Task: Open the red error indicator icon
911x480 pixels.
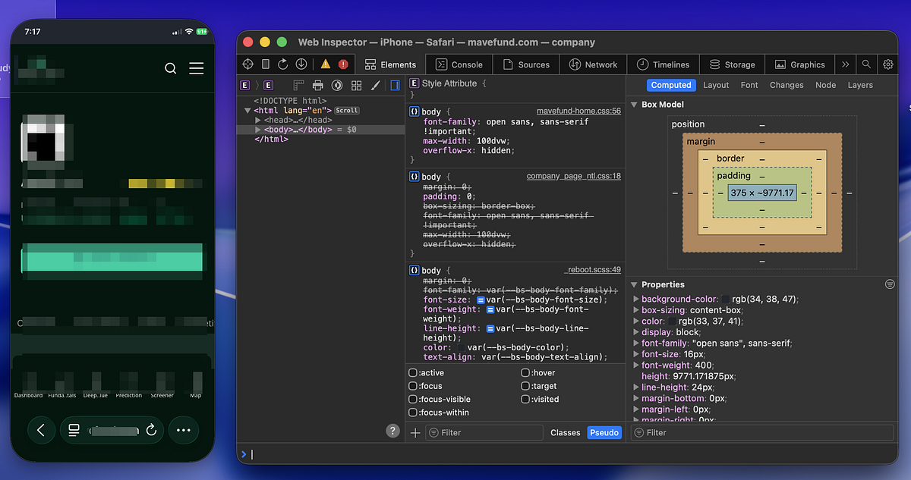Action: pos(343,64)
